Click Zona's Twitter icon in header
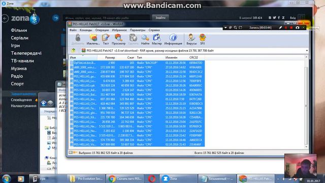 pos(274,18)
